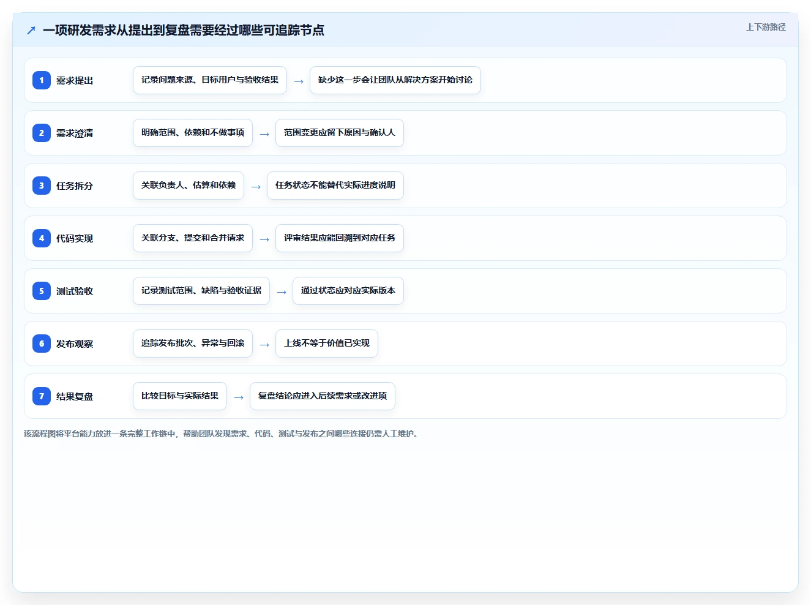This screenshot has width=811, height=605.
Task: Click the 上线不等于价值已实现 box
Action: [x=327, y=344]
